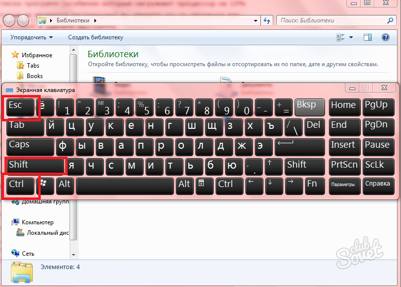Toggle the right Shift key
401x287 pixels.
[305, 167]
